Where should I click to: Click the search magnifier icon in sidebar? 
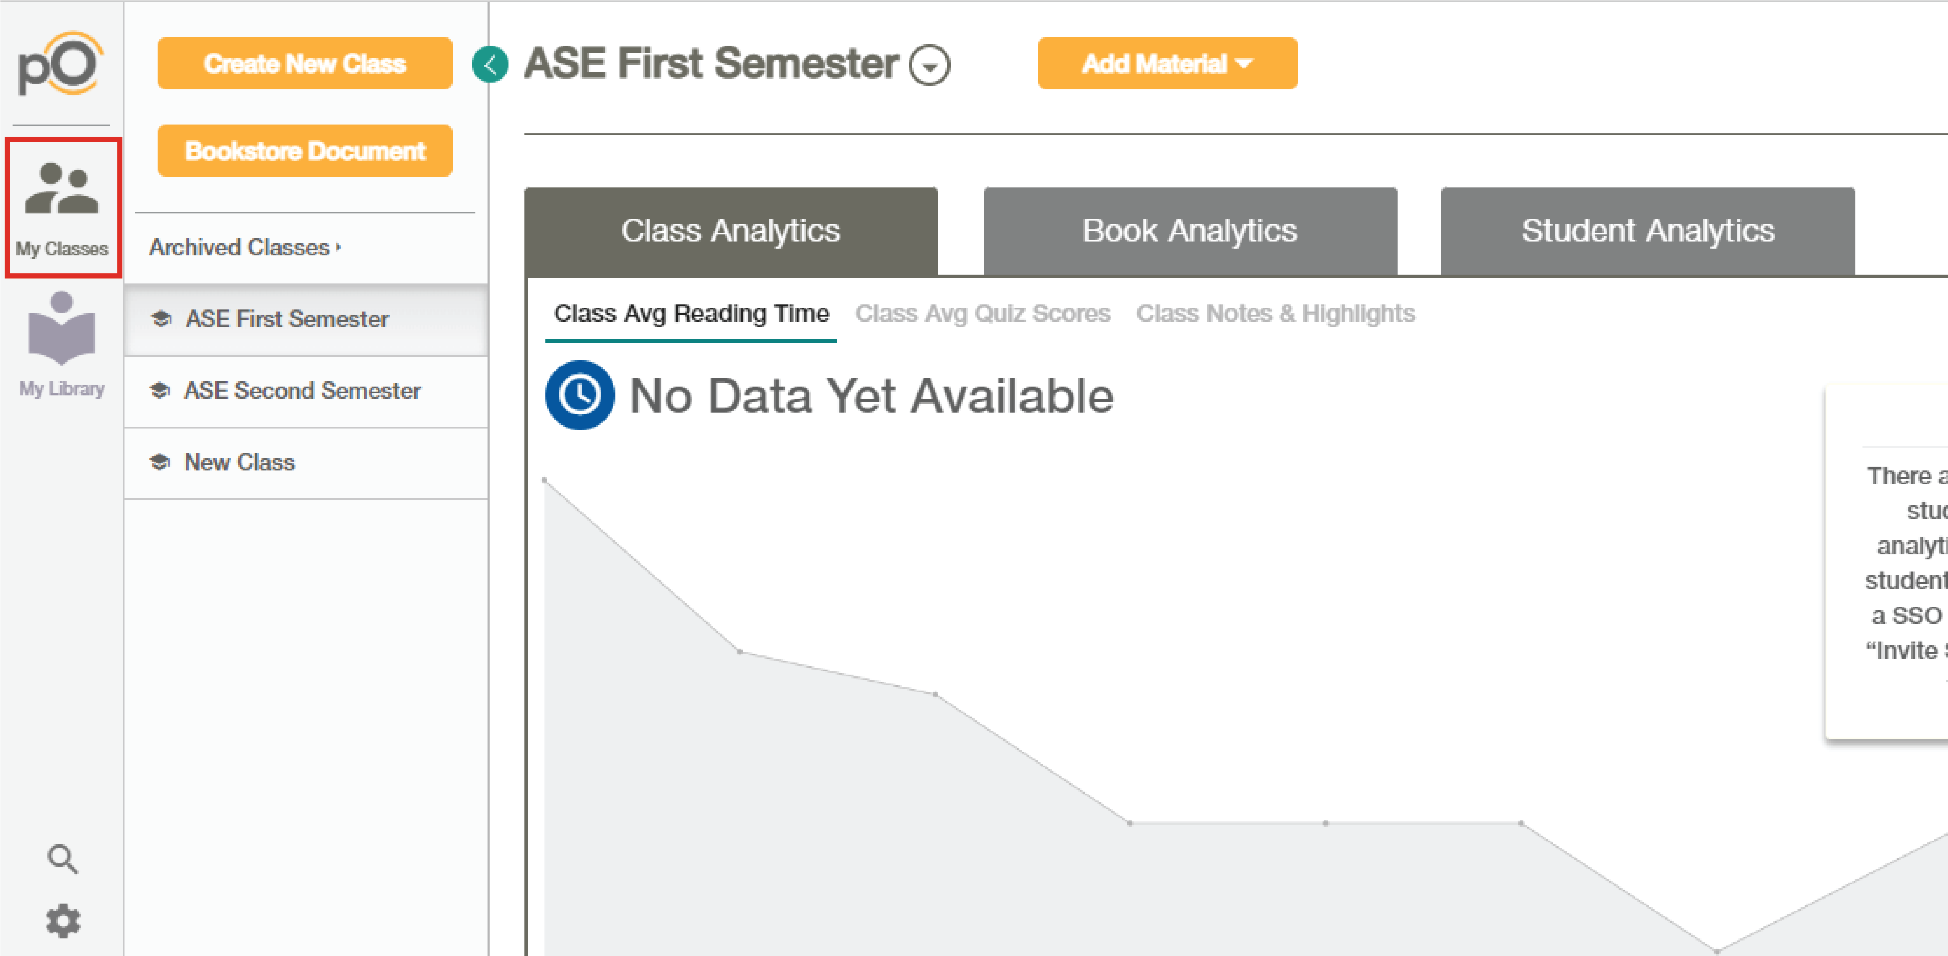63,859
